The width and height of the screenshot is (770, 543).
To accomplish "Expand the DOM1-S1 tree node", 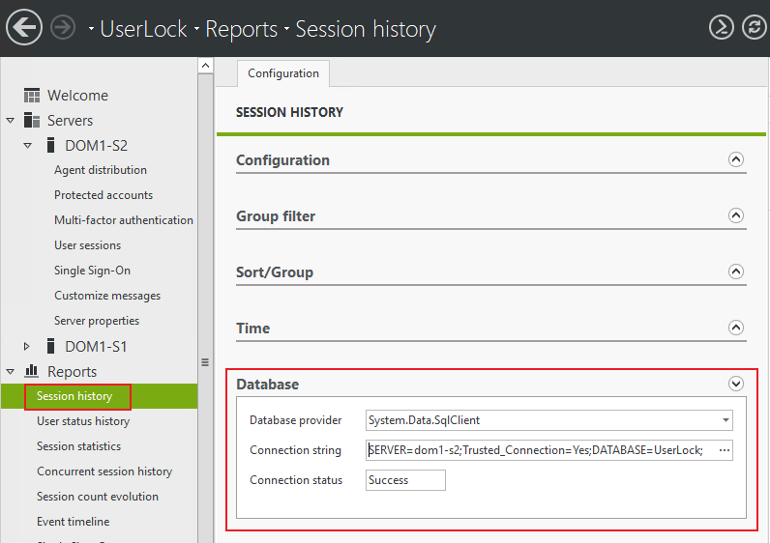I will click(27, 346).
